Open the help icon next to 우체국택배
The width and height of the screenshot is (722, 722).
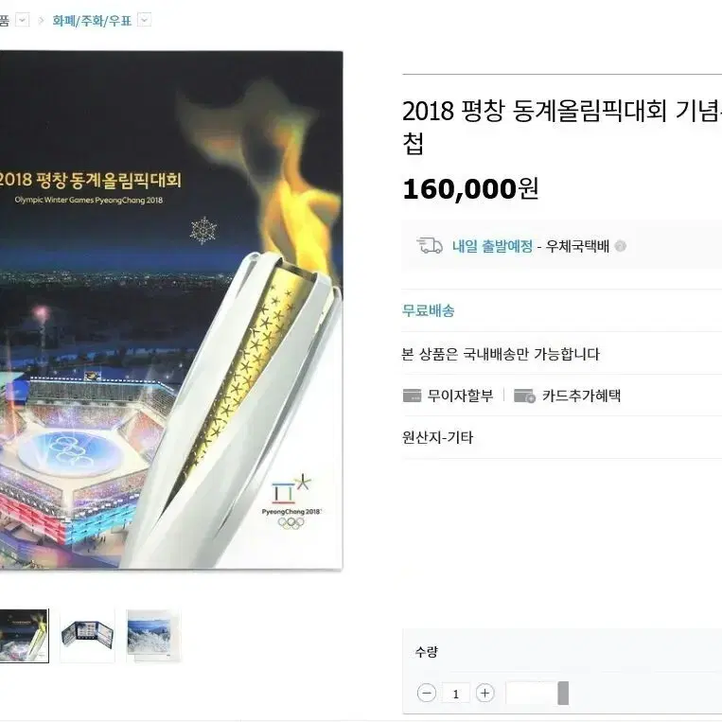(620, 246)
